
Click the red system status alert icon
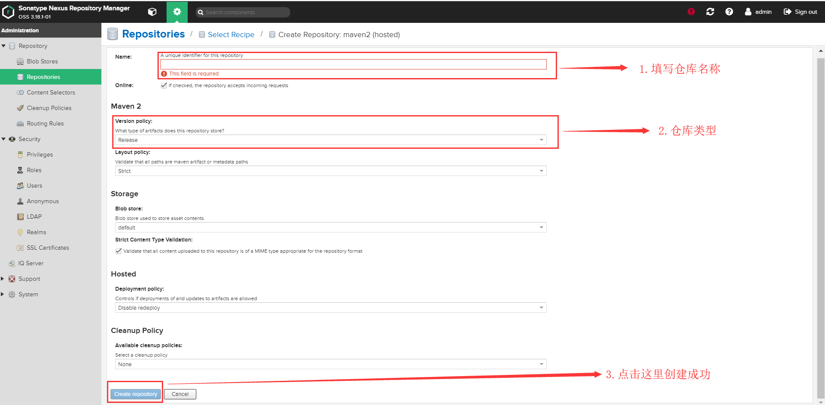(x=691, y=12)
